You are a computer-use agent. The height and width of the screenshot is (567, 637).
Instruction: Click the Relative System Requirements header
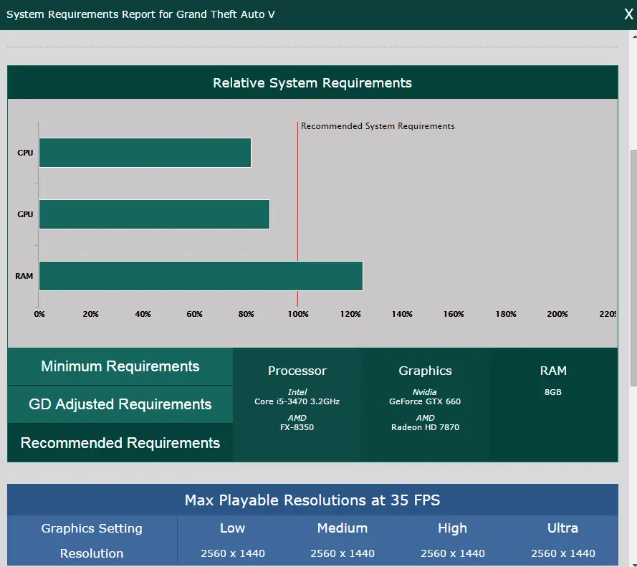point(312,82)
